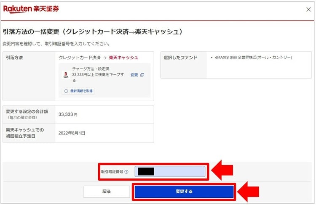Select the 33,333 円 total amount value
The image size is (316, 205).
[x=68, y=115]
